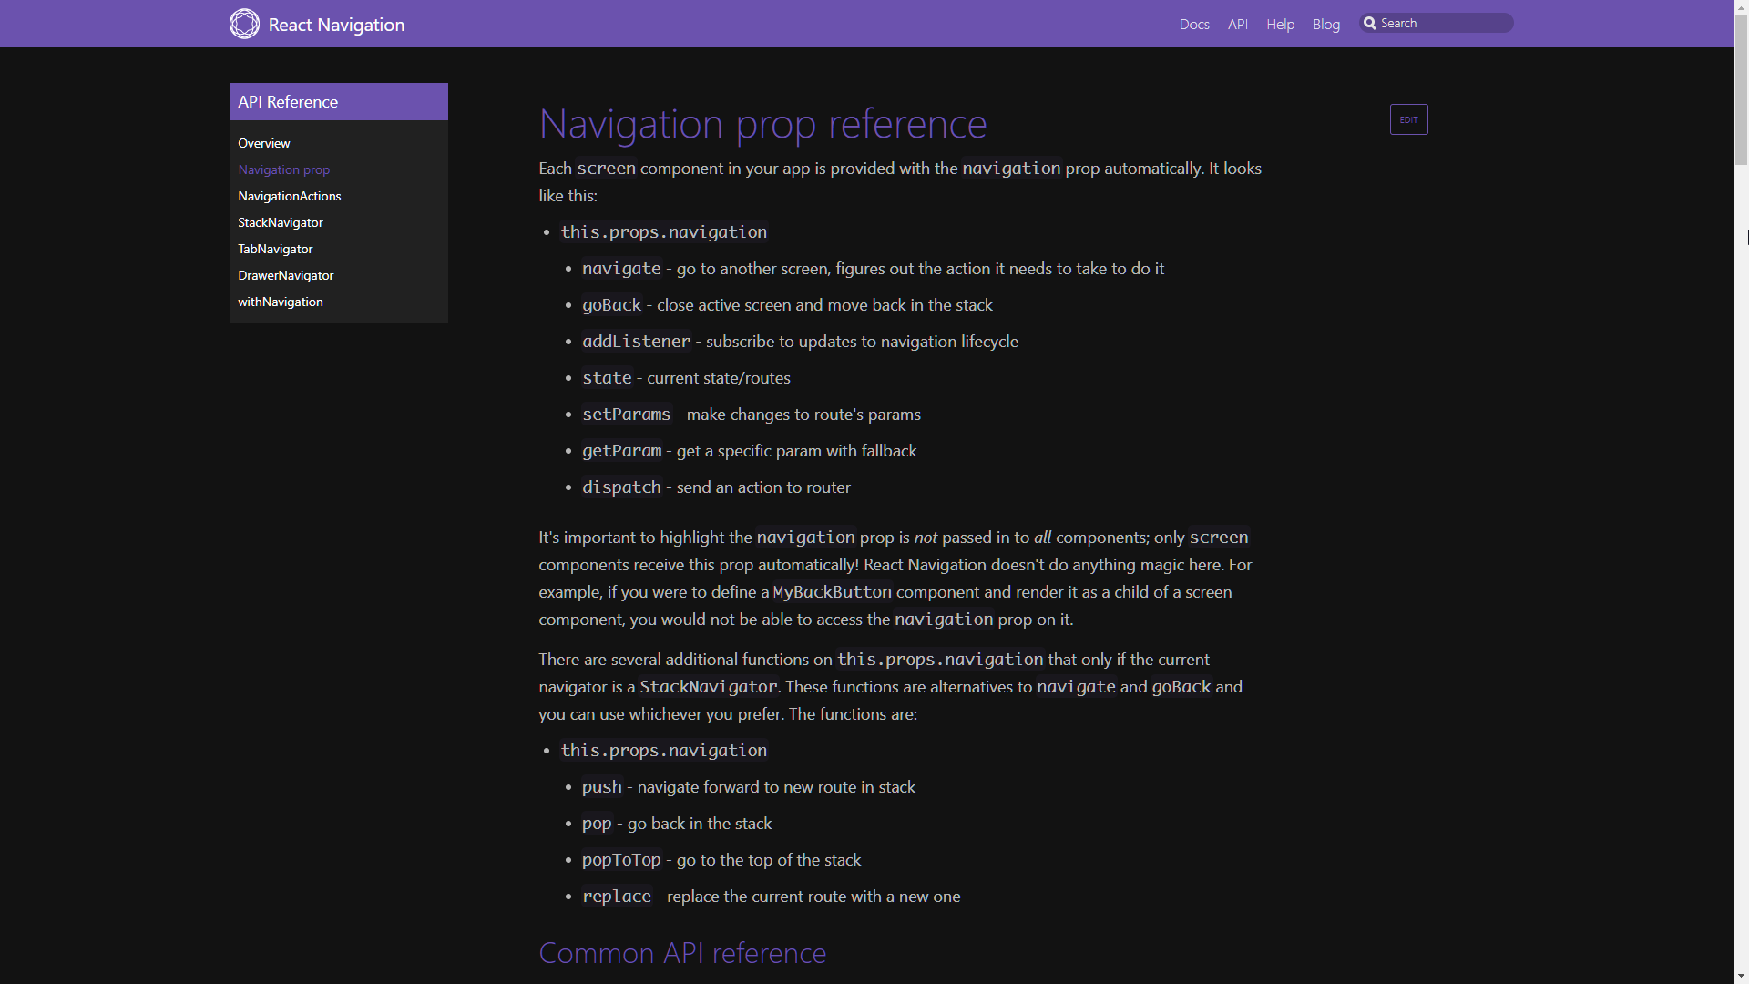This screenshot has height=984, width=1749.
Task: Open the Docs menu item
Action: (x=1194, y=25)
